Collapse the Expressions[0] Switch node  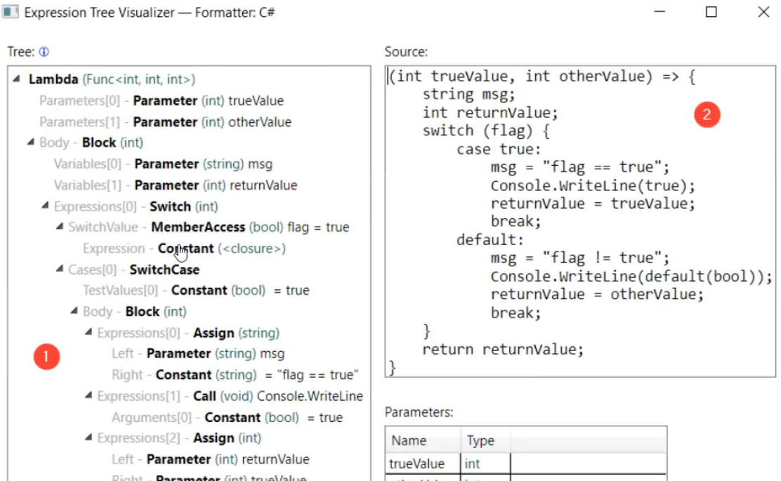pos(46,206)
